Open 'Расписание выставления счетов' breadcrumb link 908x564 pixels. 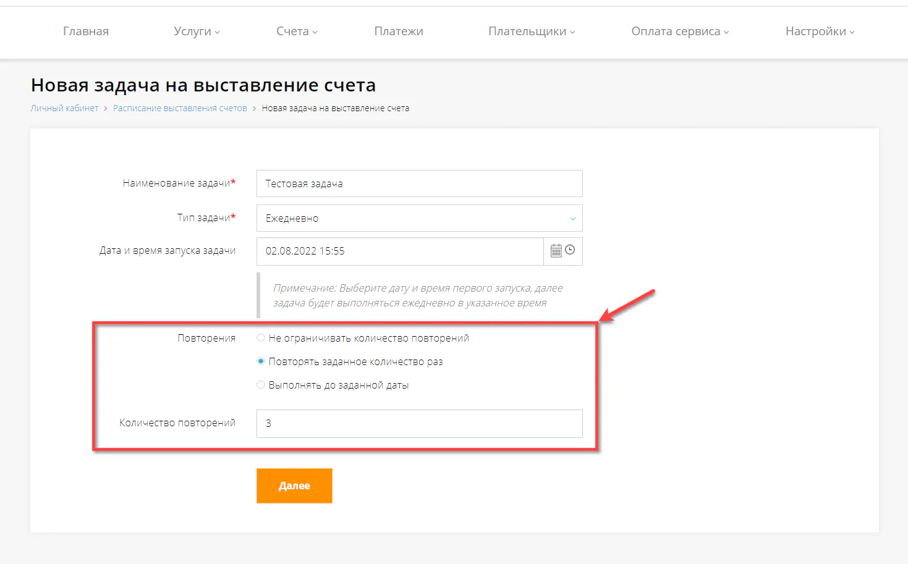point(180,107)
